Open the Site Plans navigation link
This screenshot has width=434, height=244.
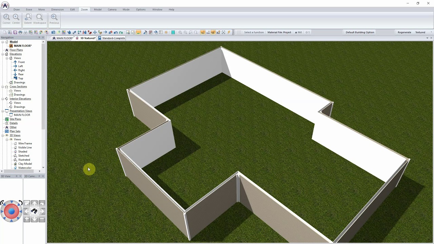[15, 119]
